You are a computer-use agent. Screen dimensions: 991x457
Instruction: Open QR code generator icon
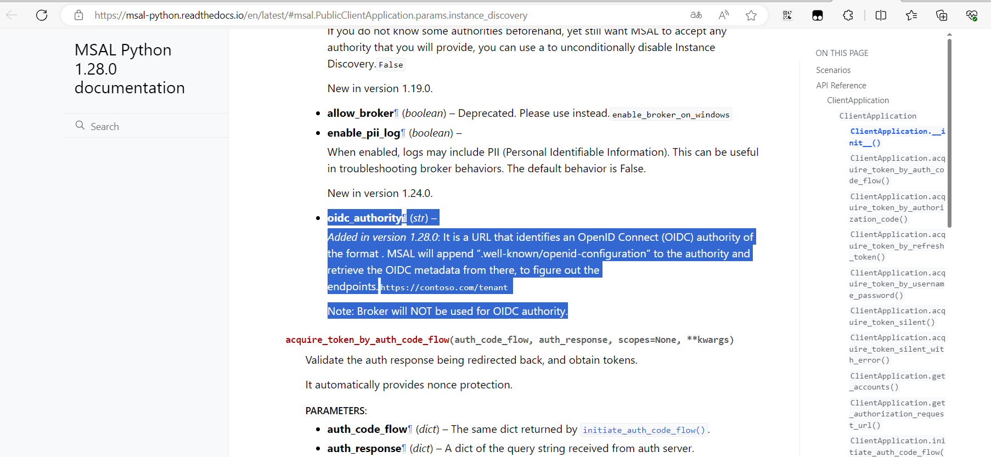(787, 15)
